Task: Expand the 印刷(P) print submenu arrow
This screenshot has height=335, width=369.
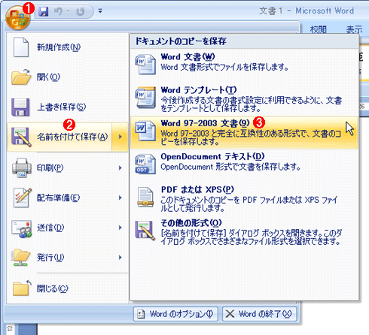Action: [x=120, y=167]
